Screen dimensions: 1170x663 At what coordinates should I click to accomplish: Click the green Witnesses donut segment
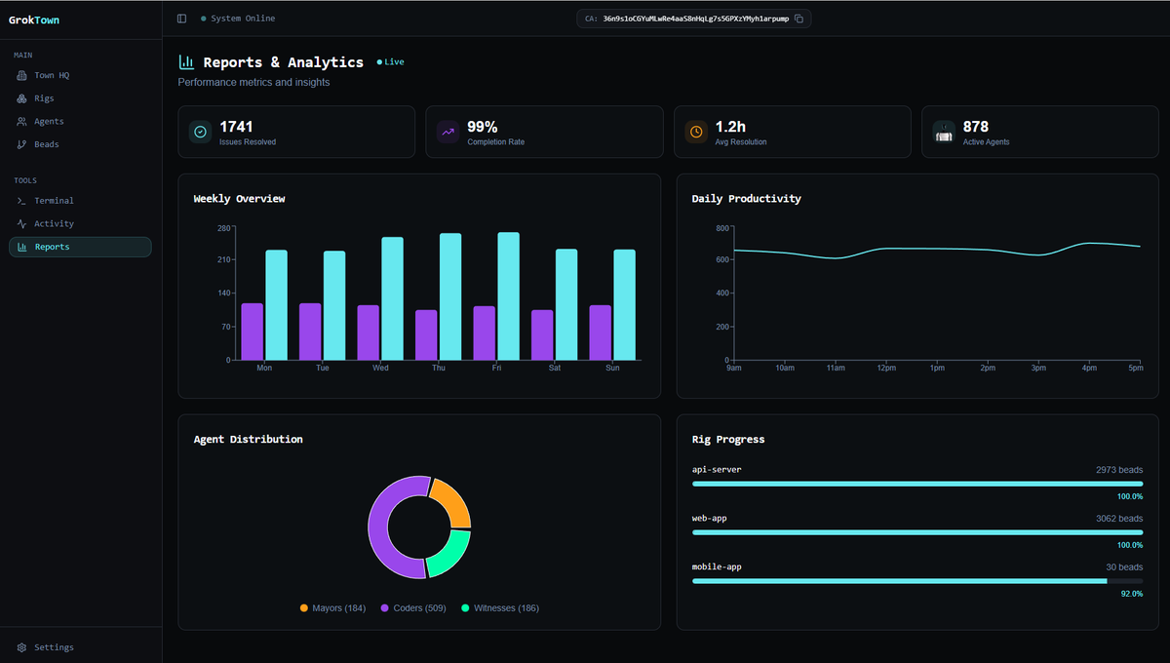[x=450, y=555]
